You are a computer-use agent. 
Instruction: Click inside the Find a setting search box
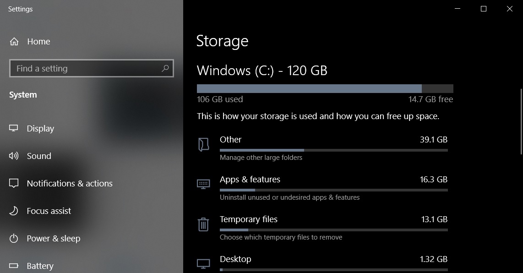82,68
